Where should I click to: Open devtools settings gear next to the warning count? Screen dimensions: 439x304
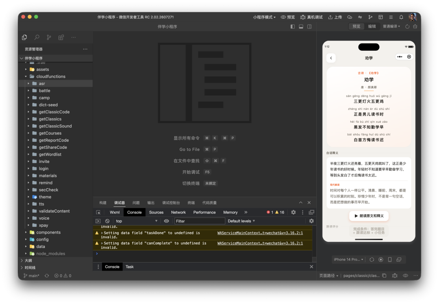tap(293, 212)
